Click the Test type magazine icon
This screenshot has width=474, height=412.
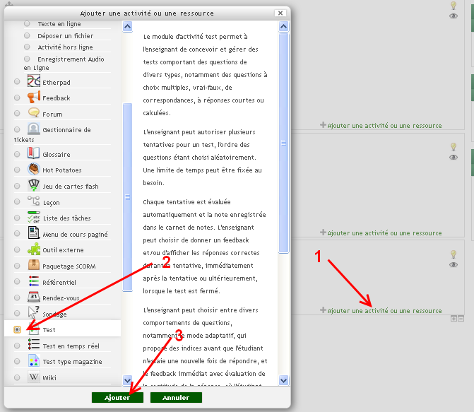point(34,360)
